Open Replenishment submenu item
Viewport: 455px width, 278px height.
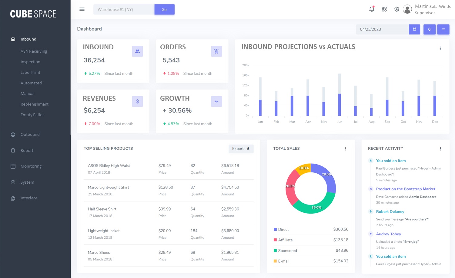click(x=35, y=104)
